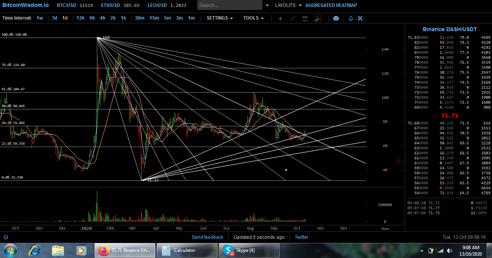
Task: Open price alerts bell icon
Action: pyautogui.click(x=351, y=18)
